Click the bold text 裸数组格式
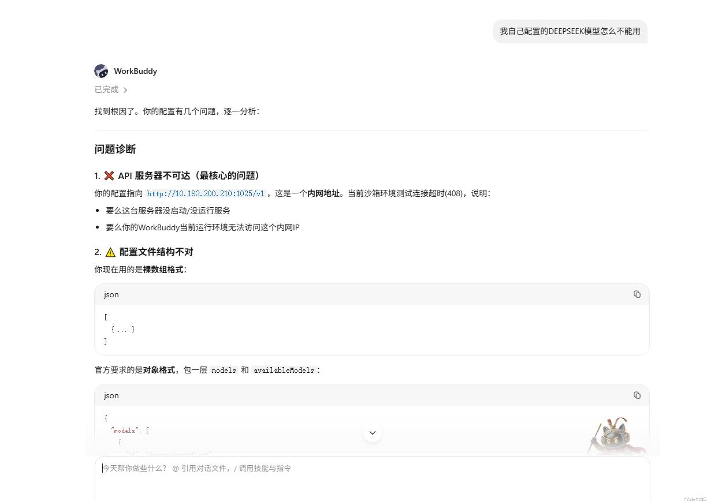 coord(163,270)
